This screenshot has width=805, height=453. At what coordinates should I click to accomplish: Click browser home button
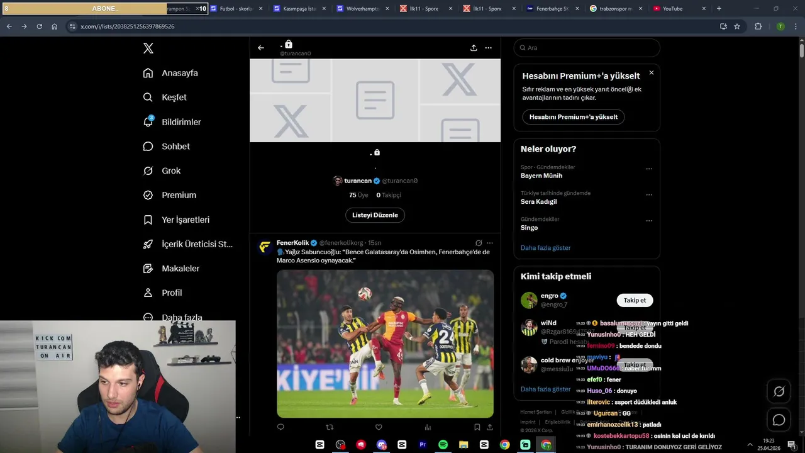pos(54,26)
